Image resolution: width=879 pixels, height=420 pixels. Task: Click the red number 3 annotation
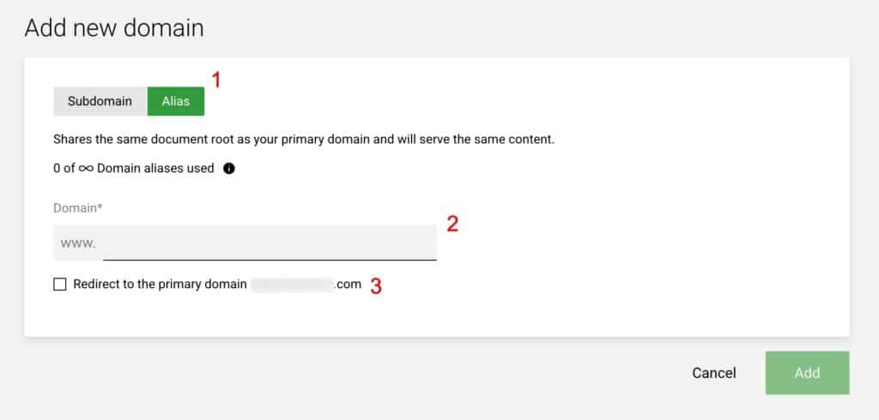click(x=376, y=286)
